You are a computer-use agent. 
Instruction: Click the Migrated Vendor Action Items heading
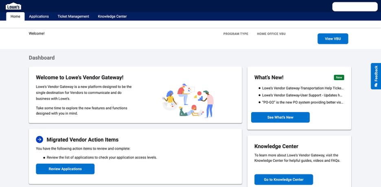(83, 140)
